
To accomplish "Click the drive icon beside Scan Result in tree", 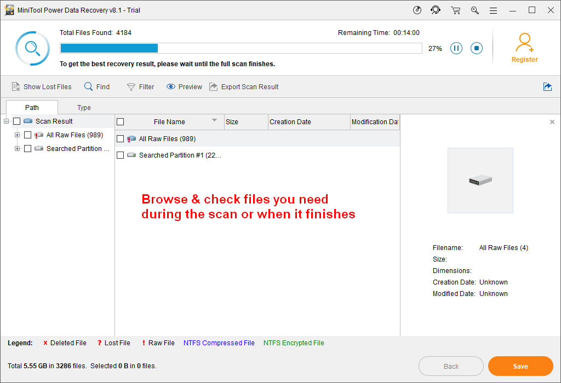I will (28, 121).
